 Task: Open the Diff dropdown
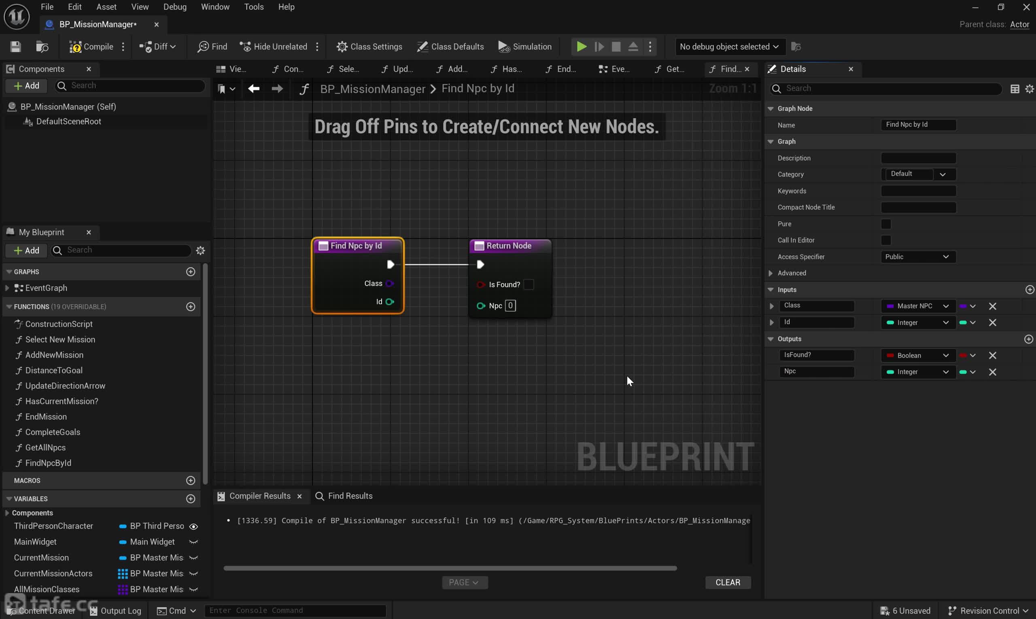click(x=157, y=47)
